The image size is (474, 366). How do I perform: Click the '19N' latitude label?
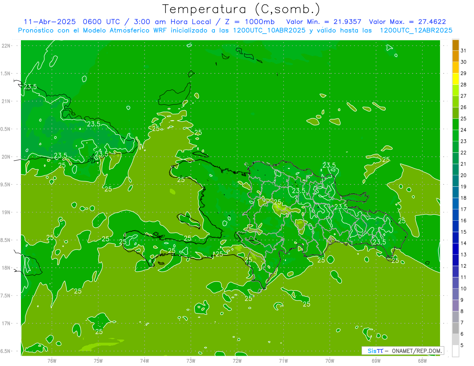point(6,212)
